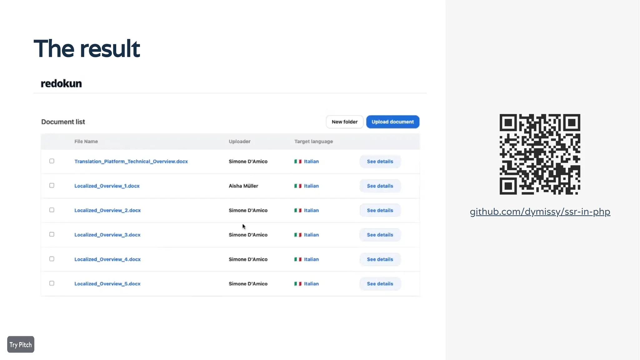This screenshot has width=640, height=360.
Task: Click the QR code image
Action: pos(540,154)
